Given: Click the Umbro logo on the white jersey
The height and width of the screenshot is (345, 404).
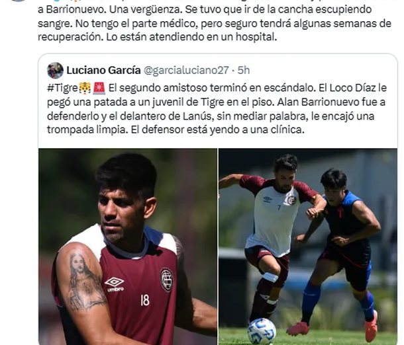Looking at the screenshot, I should coord(268,199).
